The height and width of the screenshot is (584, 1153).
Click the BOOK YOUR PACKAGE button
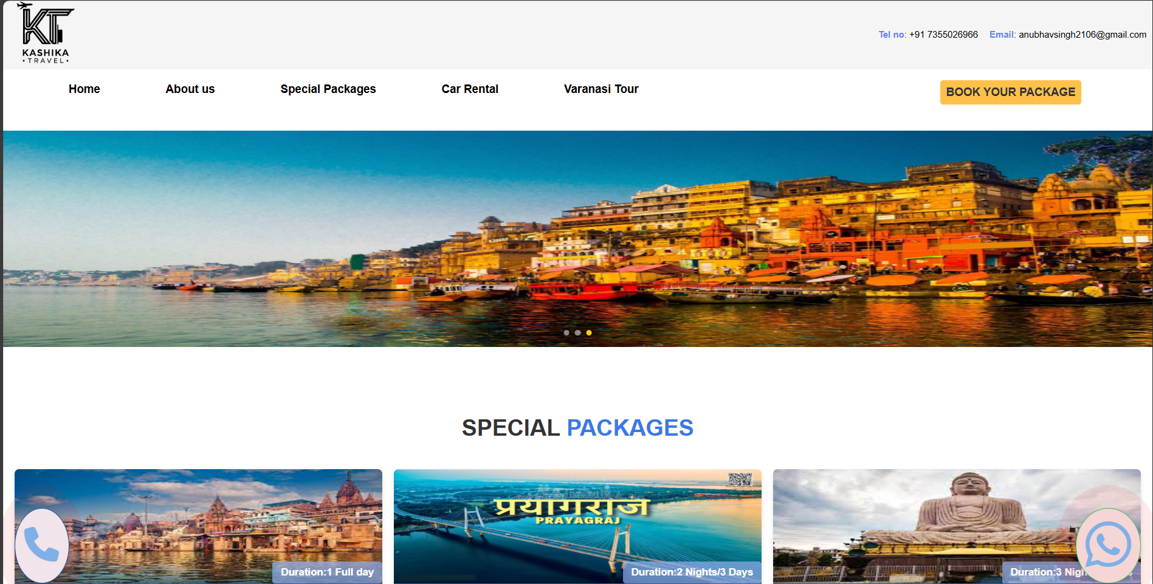pyautogui.click(x=1010, y=92)
